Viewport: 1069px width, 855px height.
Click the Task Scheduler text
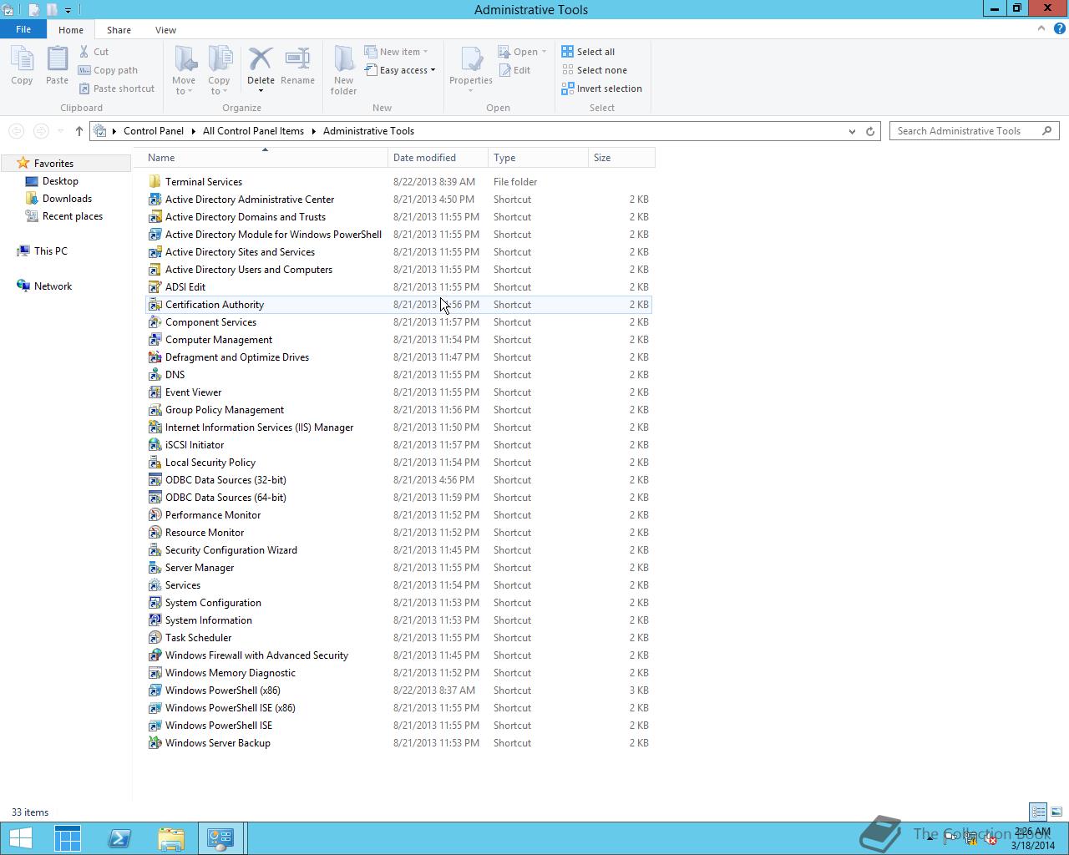tap(198, 638)
